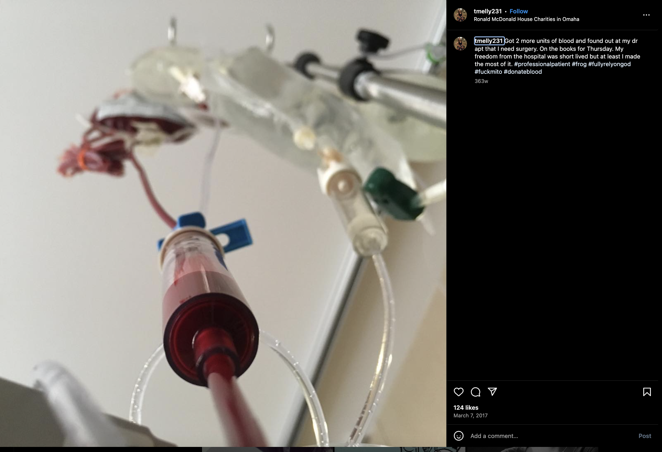Viewport: 662px width, 452px height.
Task: Follow tmelly231
Action: point(518,11)
